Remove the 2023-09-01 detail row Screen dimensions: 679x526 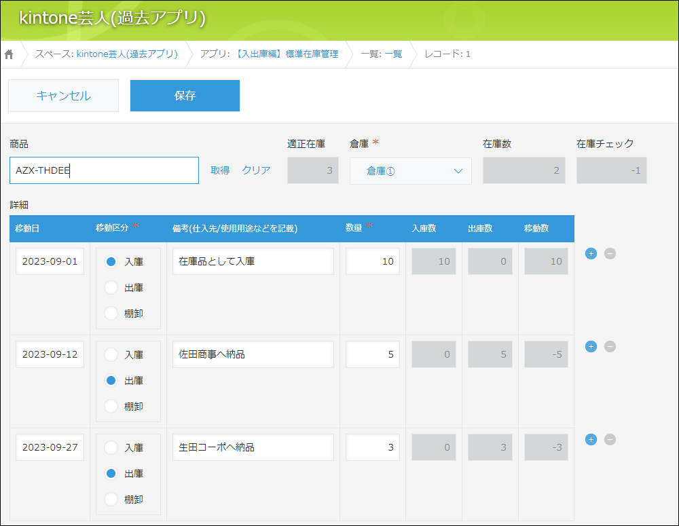tap(610, 253)
